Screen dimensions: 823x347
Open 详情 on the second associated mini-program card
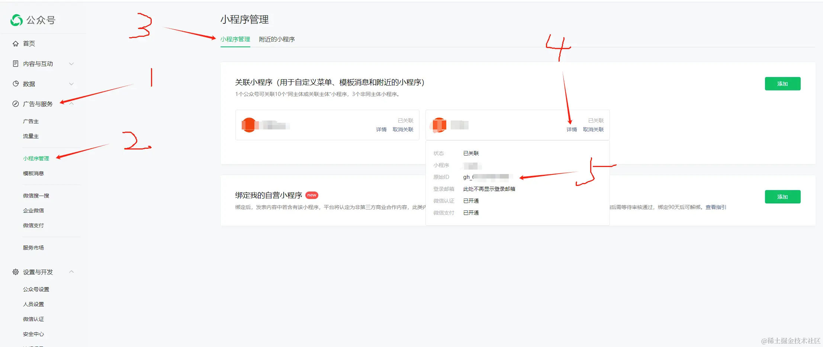click(x=572, y=129)
